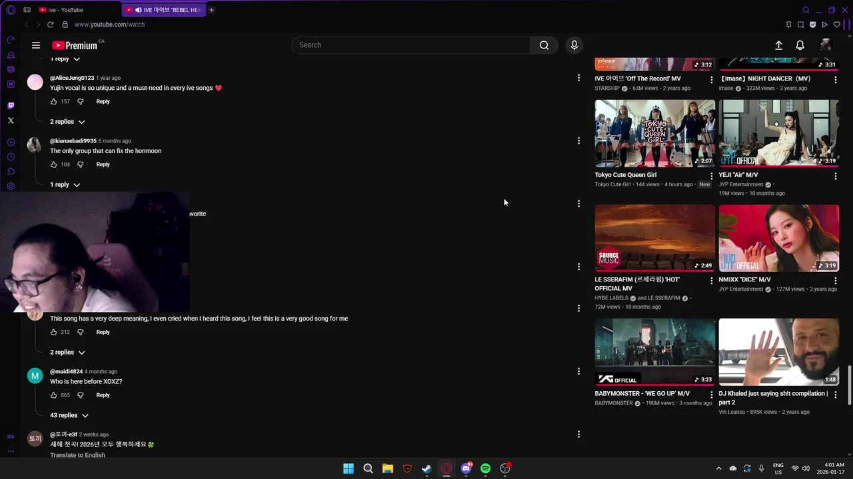Image resolution: width=853 pixels, height=479 pixels.
Task: Click the site security padlock icon
Action: [x=65, y=25]
